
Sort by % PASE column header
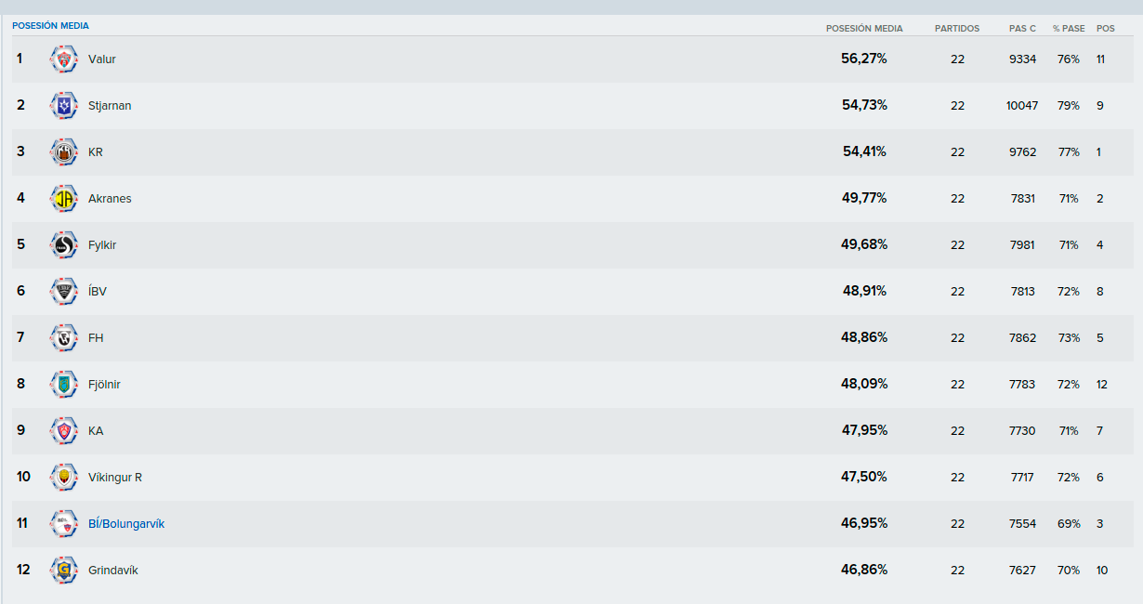[1069, 29]
